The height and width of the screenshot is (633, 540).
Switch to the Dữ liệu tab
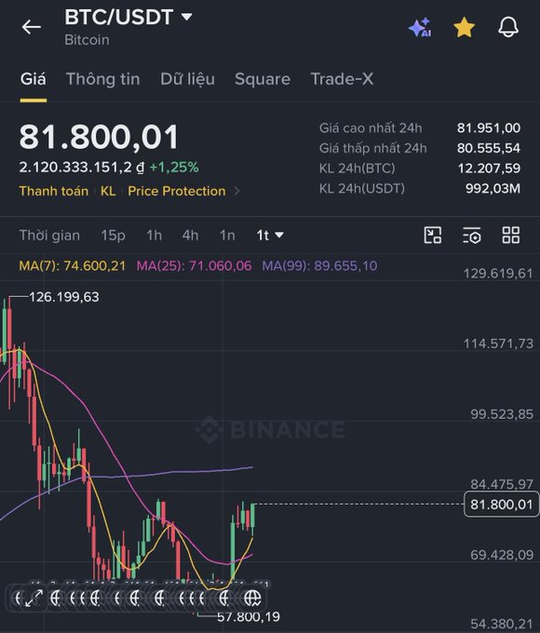click(x=187, y=79)
